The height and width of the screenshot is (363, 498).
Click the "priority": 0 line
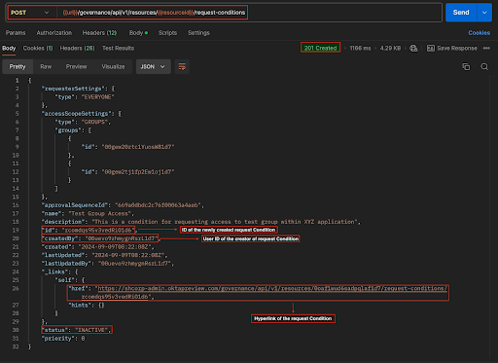point(63,339)
